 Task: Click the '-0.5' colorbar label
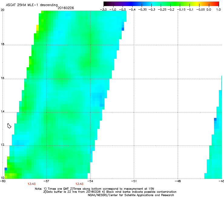click(x=122, y=10)
